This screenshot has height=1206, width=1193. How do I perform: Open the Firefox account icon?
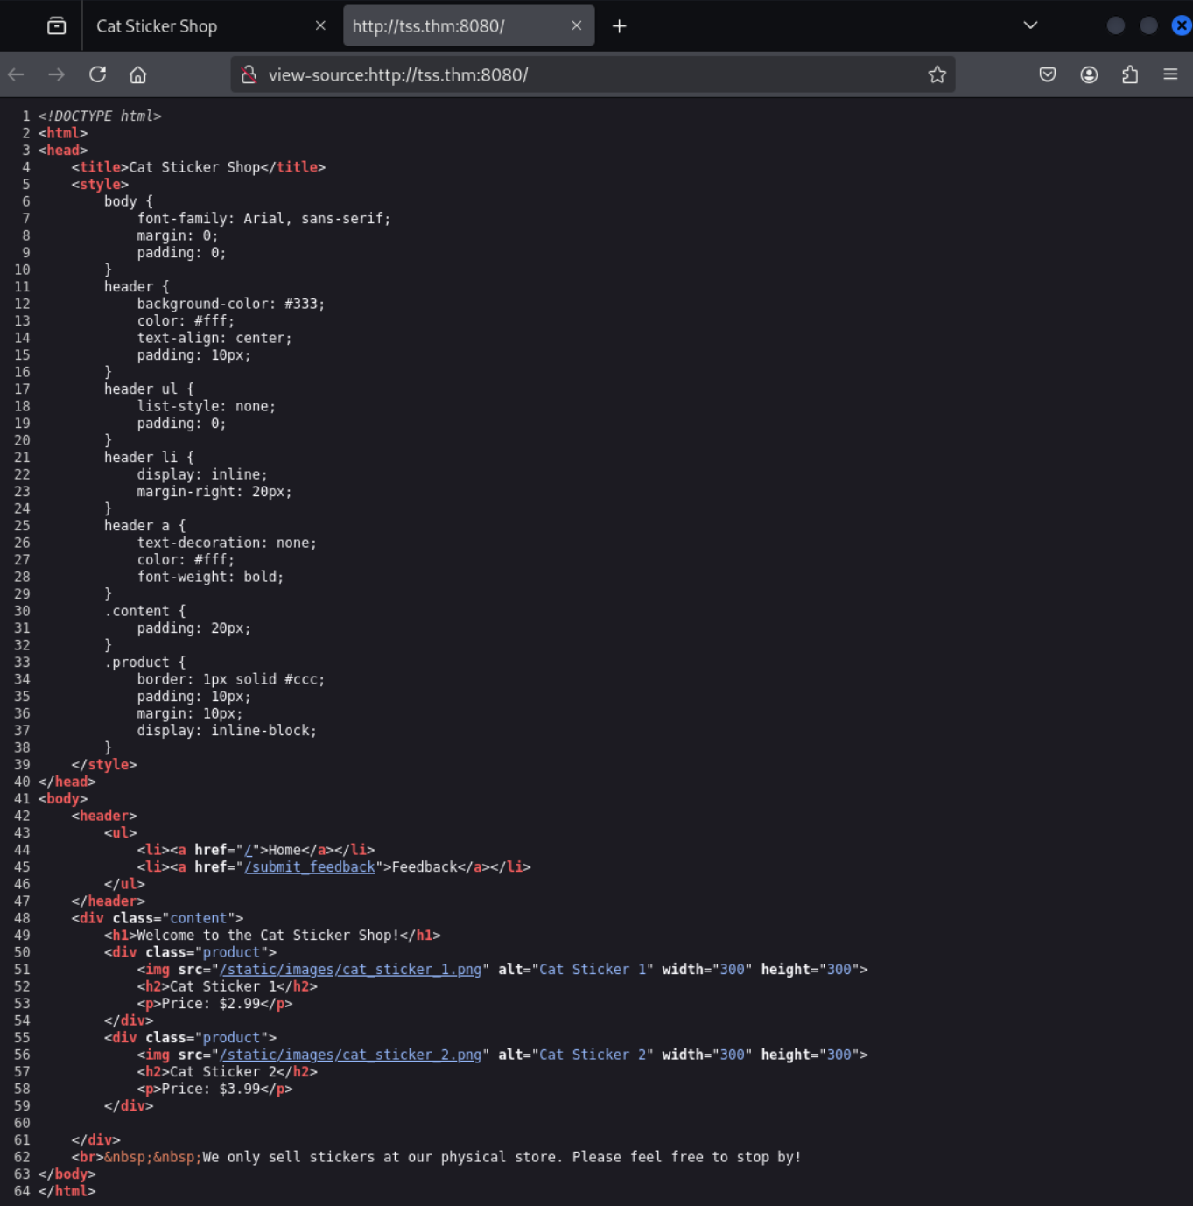tap(1088, 75)
